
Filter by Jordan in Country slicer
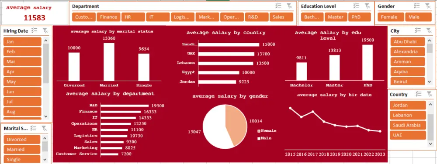click(x=408, y=106)
